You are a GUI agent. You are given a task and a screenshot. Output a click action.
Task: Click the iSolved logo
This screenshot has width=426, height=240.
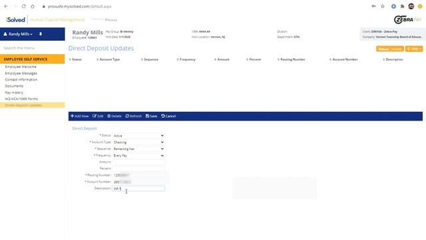[x=15, y=20]
